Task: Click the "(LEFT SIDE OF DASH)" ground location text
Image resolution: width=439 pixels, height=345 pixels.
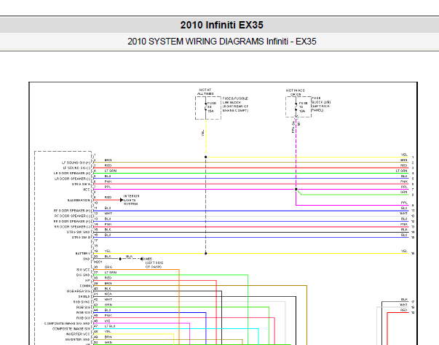Action: tap(154, 265)
